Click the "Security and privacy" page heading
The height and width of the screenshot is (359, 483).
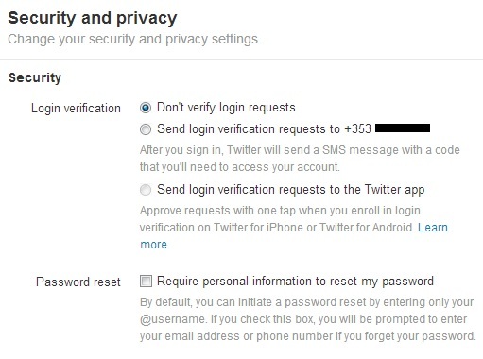point(93,18)
